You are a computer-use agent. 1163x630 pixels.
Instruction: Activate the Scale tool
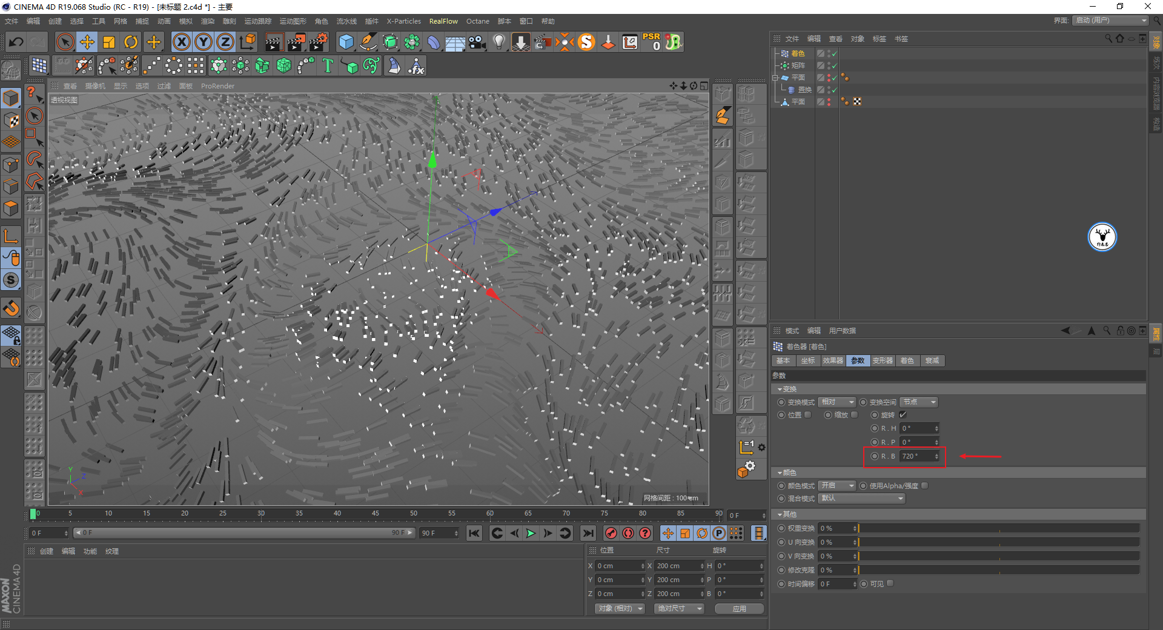(109, 42)
